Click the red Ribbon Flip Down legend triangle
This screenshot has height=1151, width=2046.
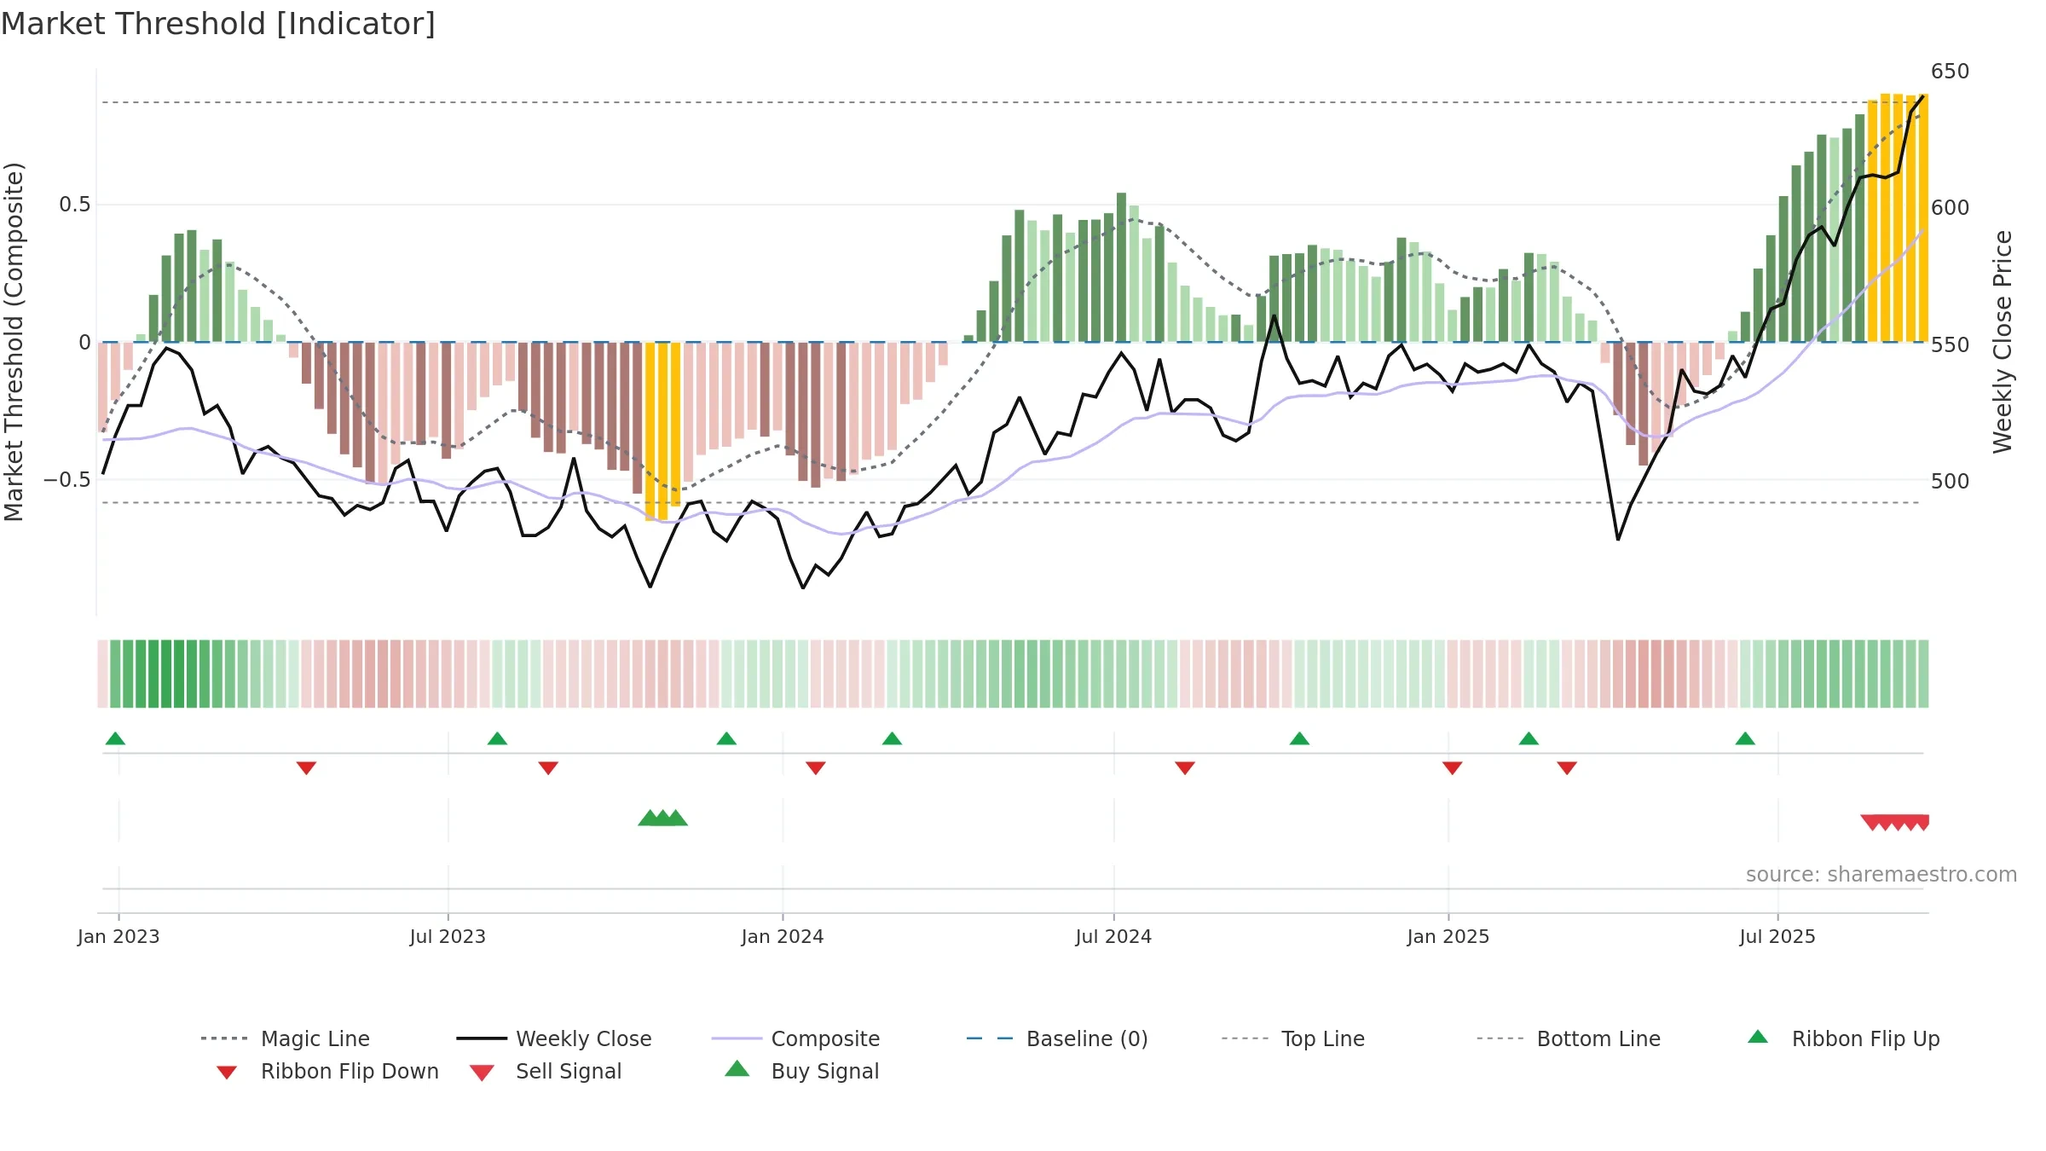227,1073
